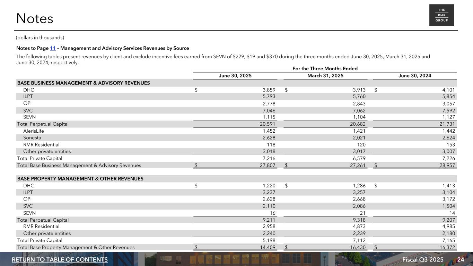Click the For the Three Months Ended heading

[x=325, y=69]
